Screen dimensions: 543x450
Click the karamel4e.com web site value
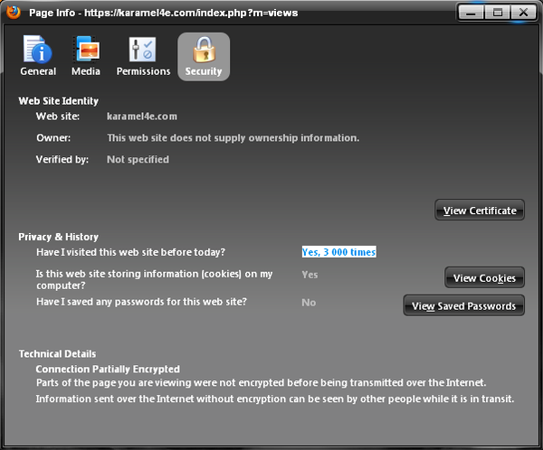click(x=141, y=117)
